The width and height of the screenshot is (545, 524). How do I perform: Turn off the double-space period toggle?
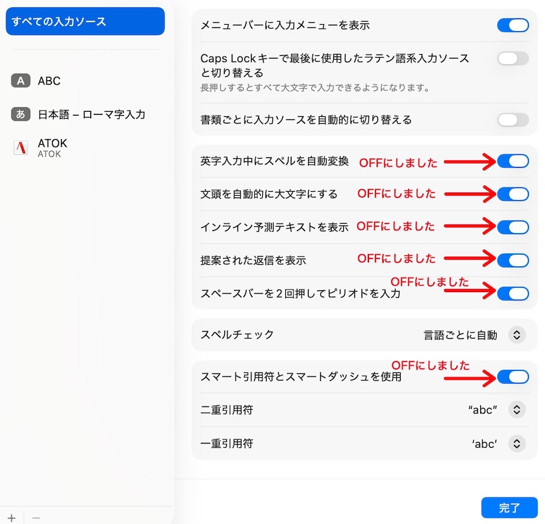pyautogui.click(x=513, y=293)
